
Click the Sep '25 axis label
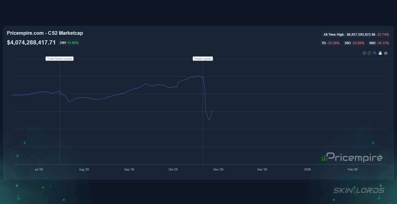point(129,169)
